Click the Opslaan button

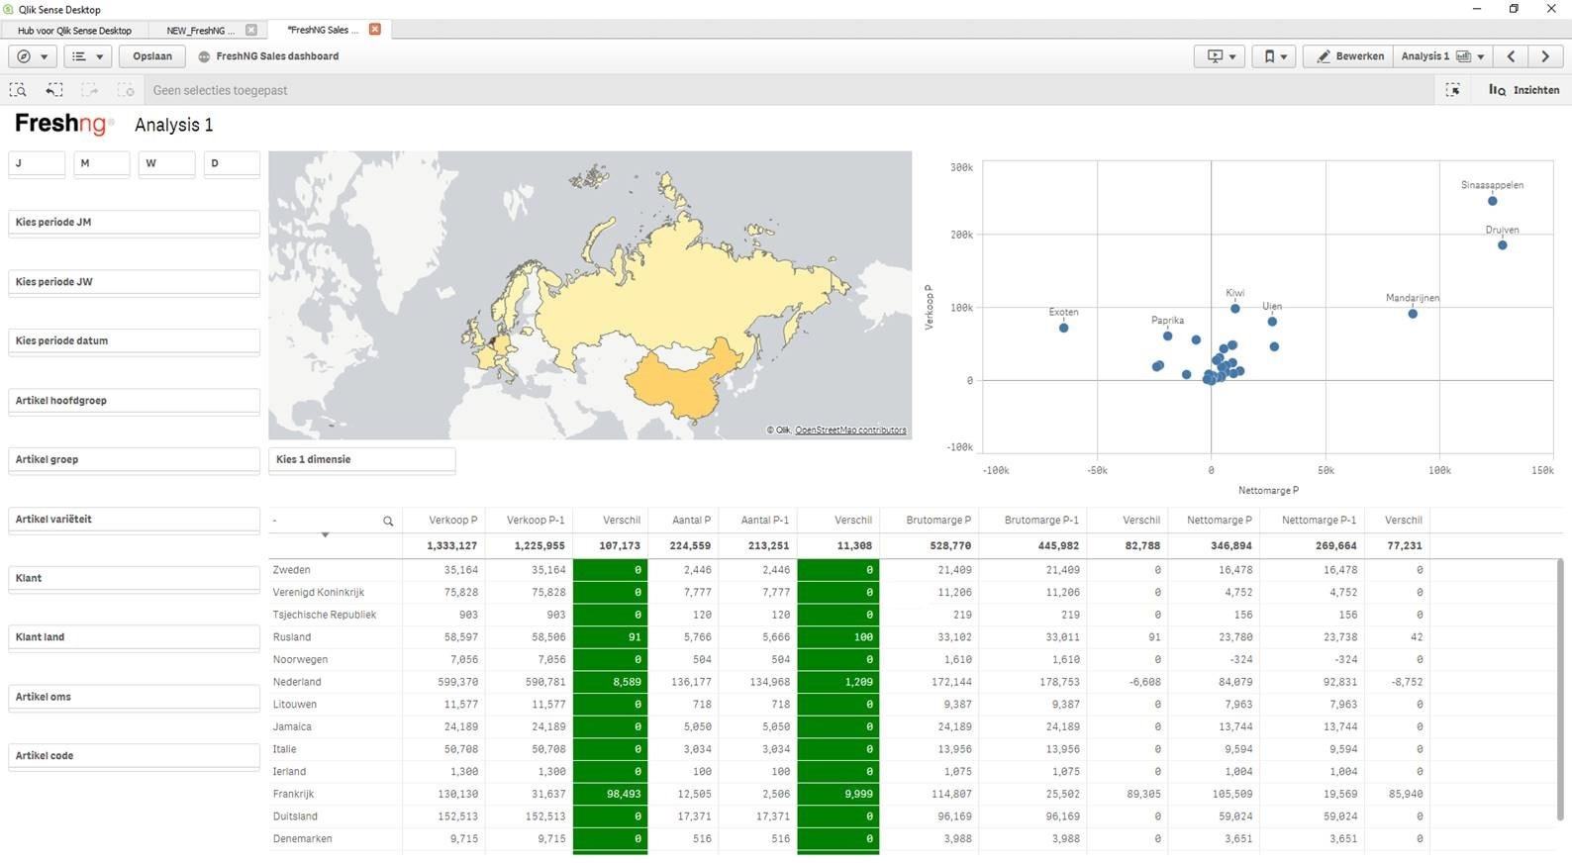tap(152, 56)
